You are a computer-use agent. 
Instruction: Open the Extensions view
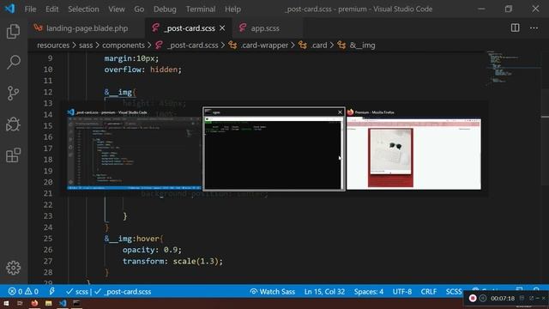(x=14, y=154)
